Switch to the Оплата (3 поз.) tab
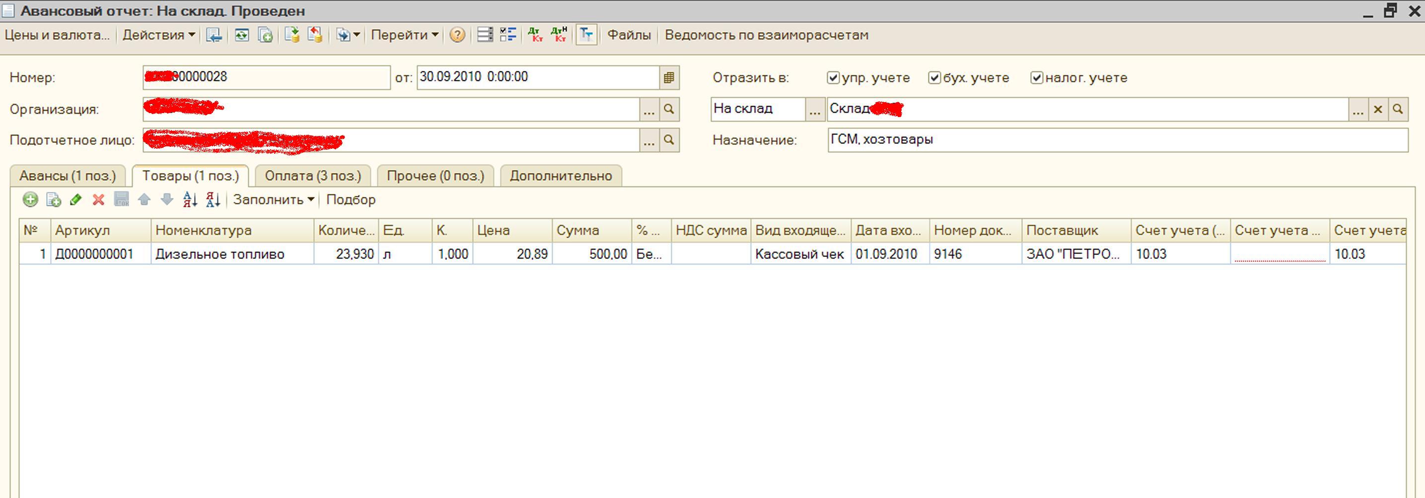Viewport: 1425px width, 498px height. [312, 176]
